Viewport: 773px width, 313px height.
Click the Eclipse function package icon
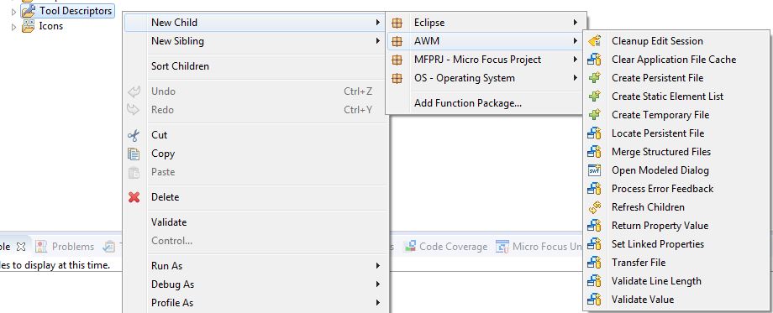tap(397, 23)
